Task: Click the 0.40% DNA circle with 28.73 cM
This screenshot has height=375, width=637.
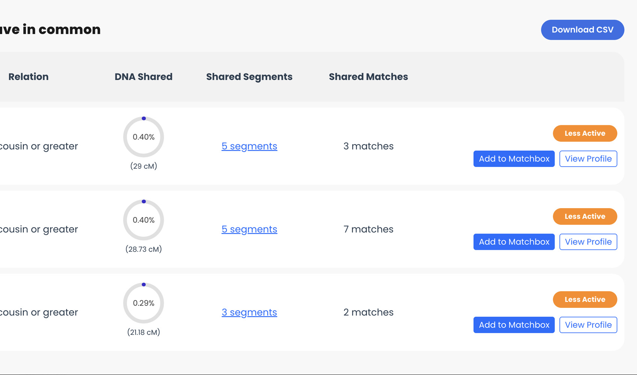Action: (144, 220)
